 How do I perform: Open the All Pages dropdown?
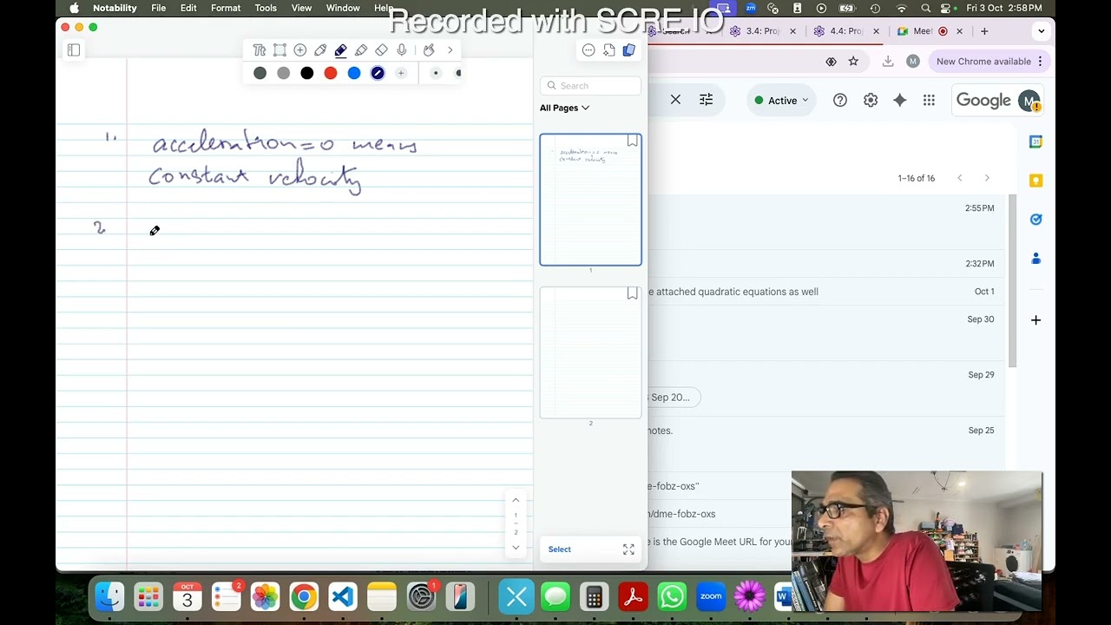coord(564,108)
